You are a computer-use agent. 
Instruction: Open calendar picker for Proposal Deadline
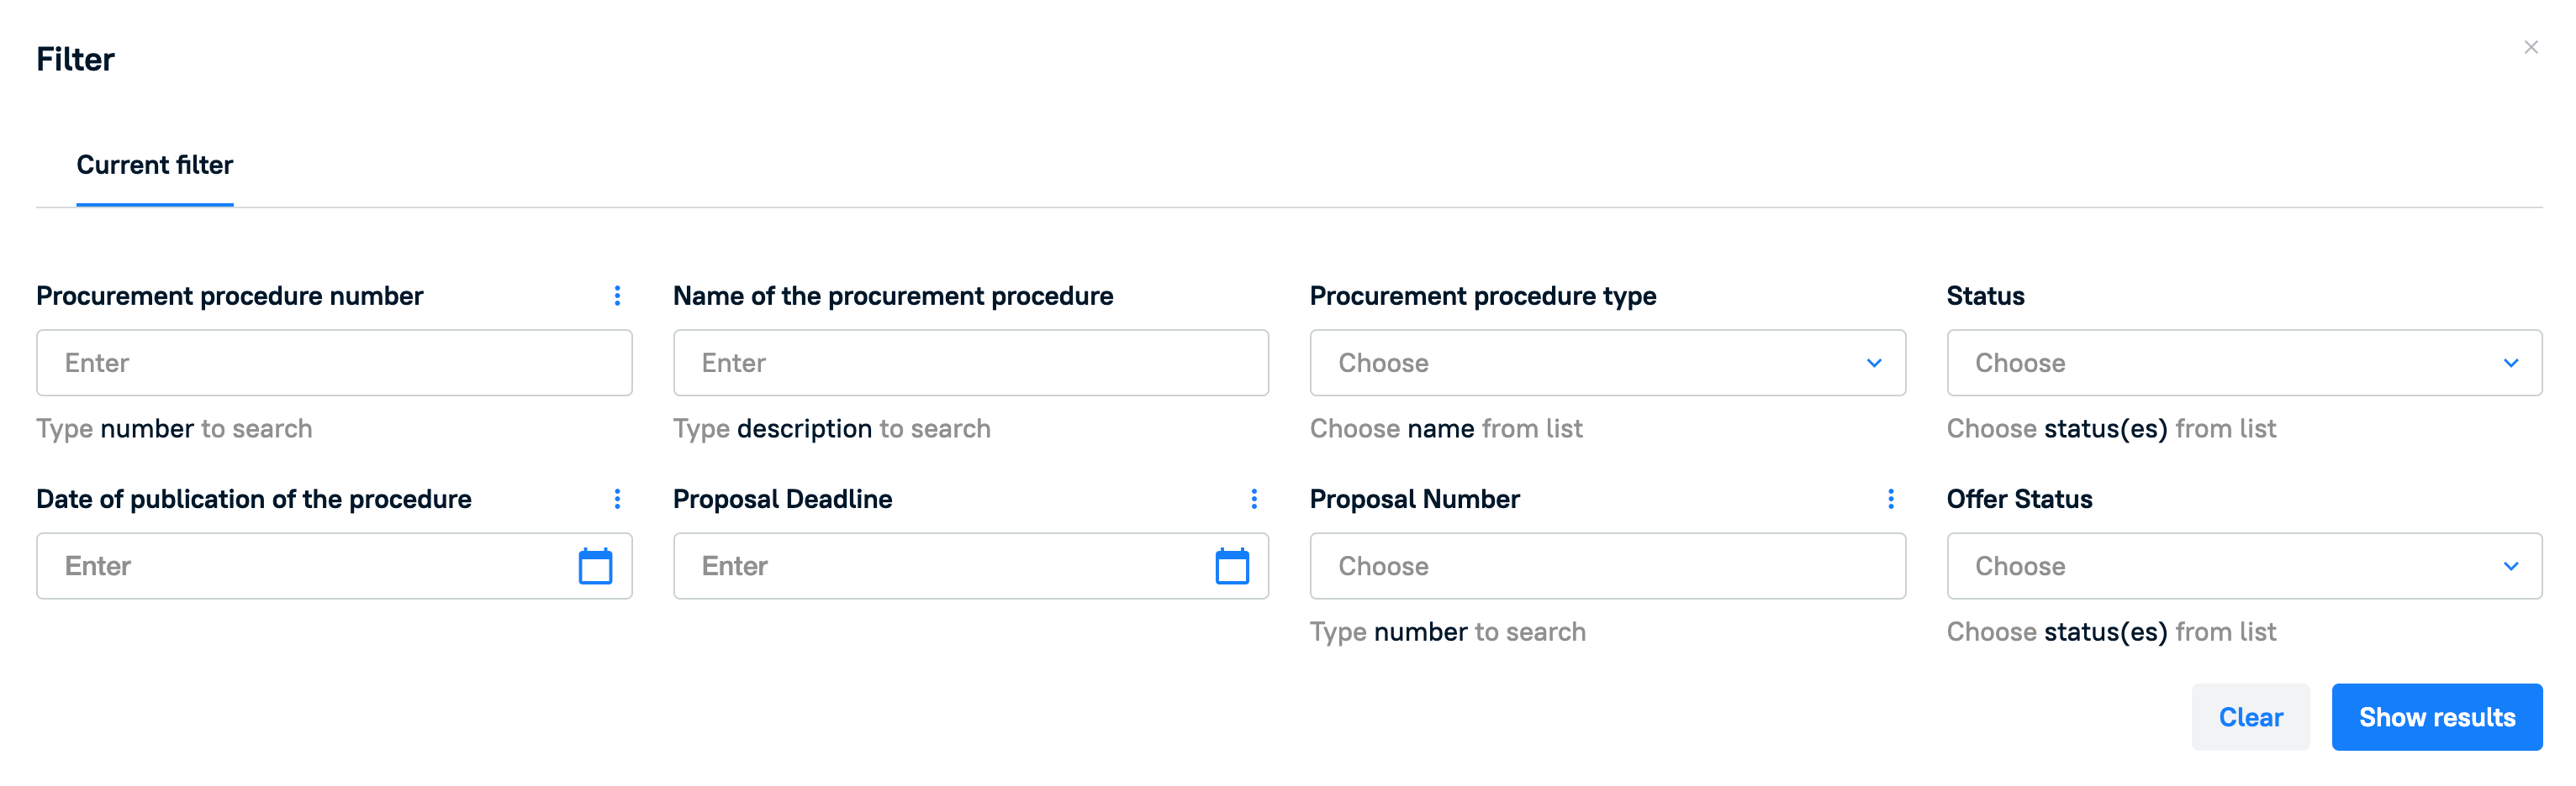point(1232,565)
